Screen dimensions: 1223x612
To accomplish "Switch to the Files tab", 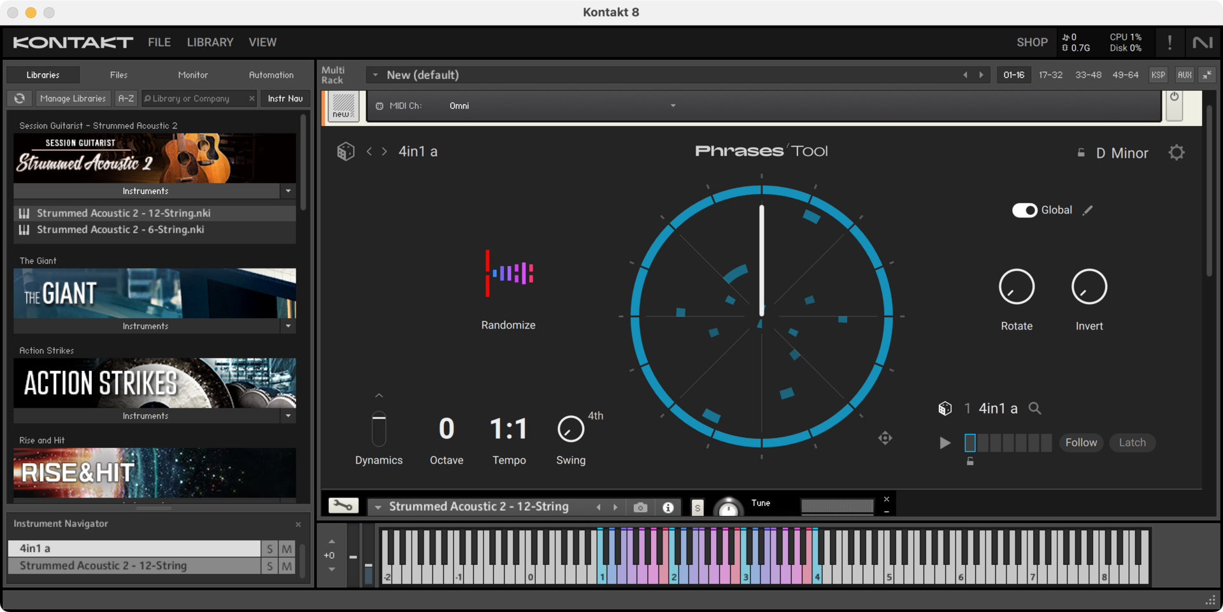I will (x=118, y=75).
